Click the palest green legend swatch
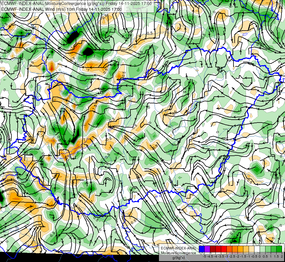The height and width of the screenshot is (262, 285). pos(263,249)
